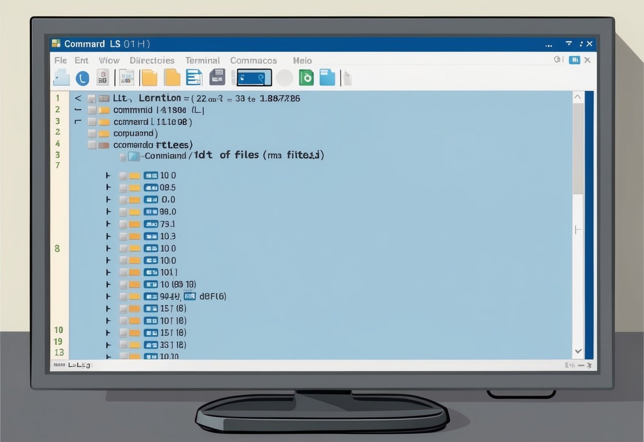Click the blue folder icon near toolbar's right end

point(327,78)
